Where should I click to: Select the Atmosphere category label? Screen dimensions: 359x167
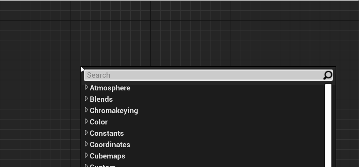pos(110,88)
